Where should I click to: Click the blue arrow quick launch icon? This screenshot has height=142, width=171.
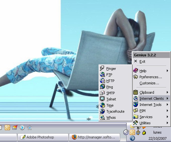(22, 127)
